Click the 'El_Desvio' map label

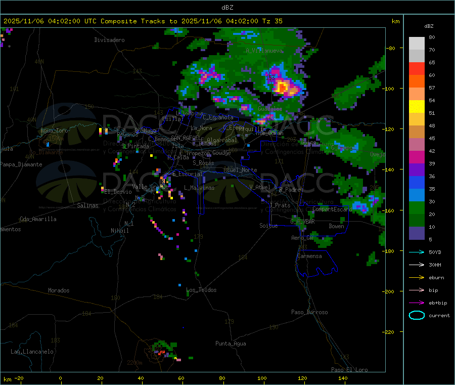118,192
